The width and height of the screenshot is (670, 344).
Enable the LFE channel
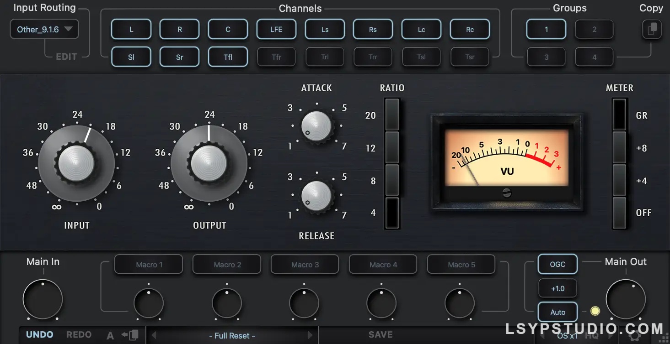[x=276, y=29]
